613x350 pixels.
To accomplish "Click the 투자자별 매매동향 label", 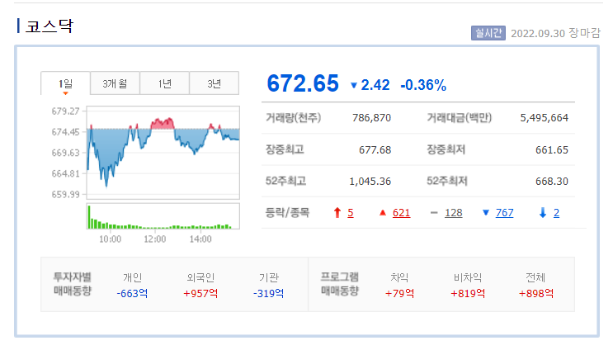I will pyautogui.click(x=73, y=284).
